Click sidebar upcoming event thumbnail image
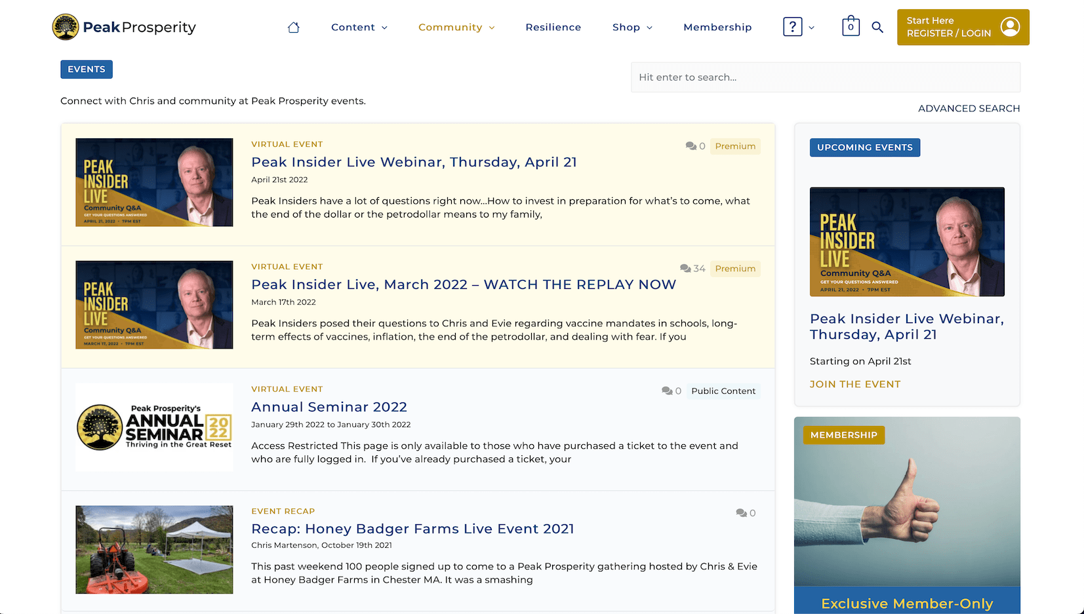Image resolution: width=1084 pixels, height=614 pixels. click(907, 242)
